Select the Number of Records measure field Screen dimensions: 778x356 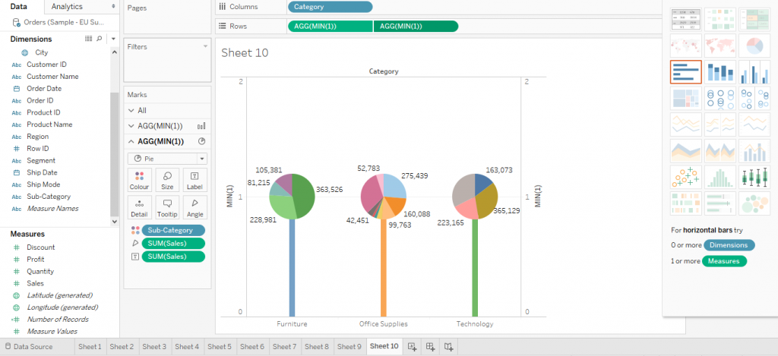coord(58,320)
